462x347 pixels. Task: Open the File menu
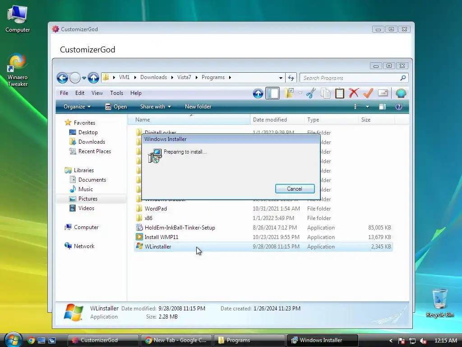(64, 93)
